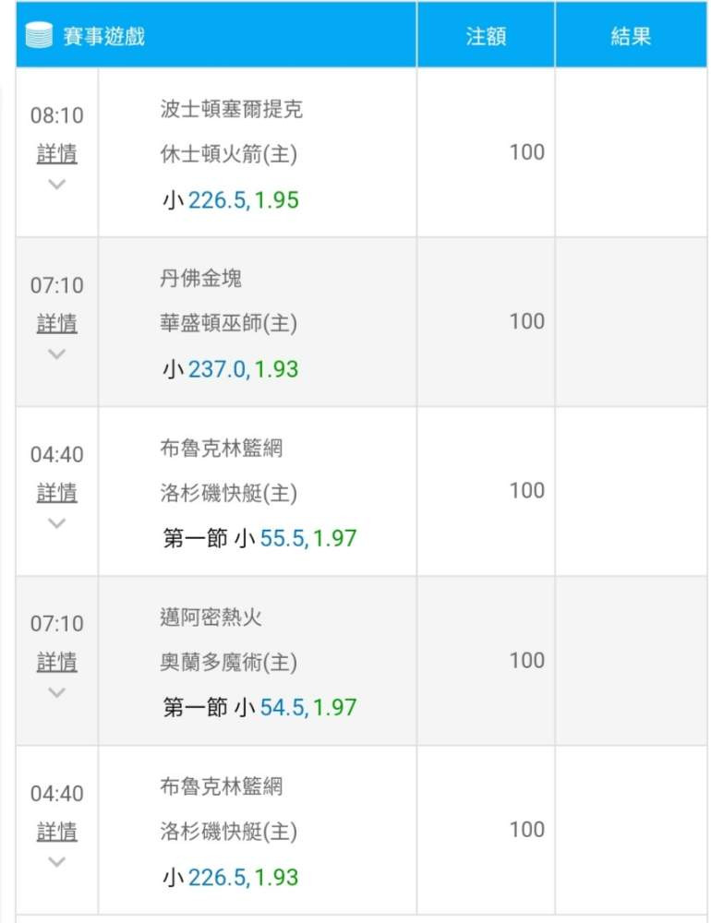Expand the chevron for the 小 226.5,1.93 bet
The image size is (711, 923).
point(56,862)
